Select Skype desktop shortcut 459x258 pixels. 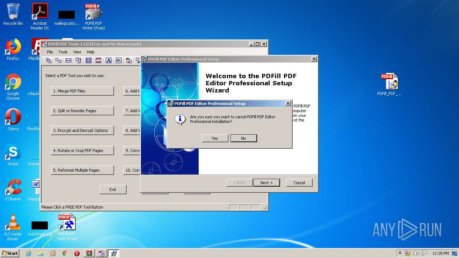click(13, 155)
